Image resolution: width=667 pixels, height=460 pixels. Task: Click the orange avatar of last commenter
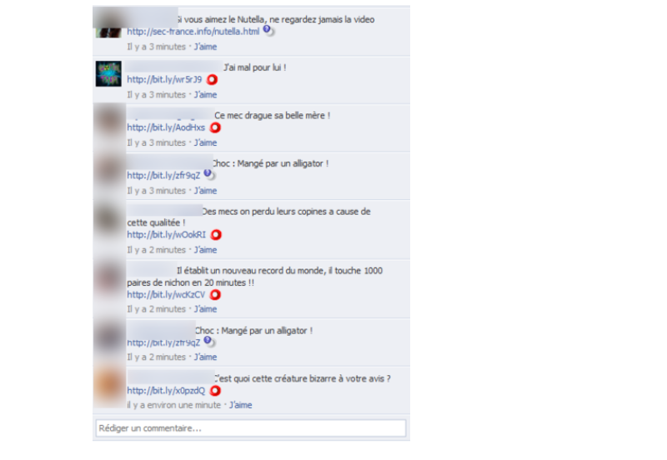pos(108,385)
